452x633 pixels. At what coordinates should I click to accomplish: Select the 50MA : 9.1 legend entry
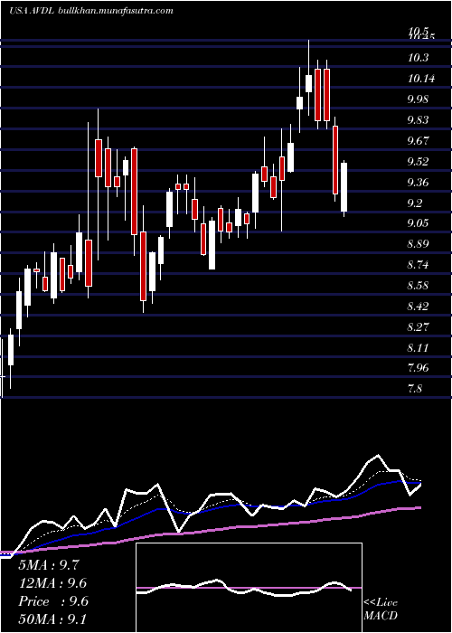pos(53,619)
